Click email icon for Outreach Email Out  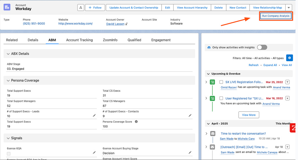[x=212, y=147]
